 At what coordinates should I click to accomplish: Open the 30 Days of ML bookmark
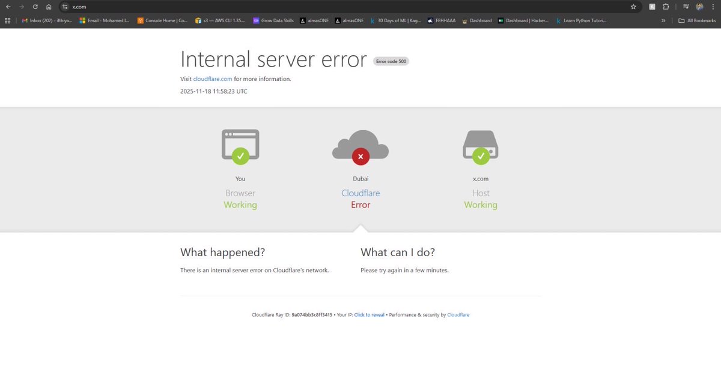pyautogui.click(x=397, y=20)
